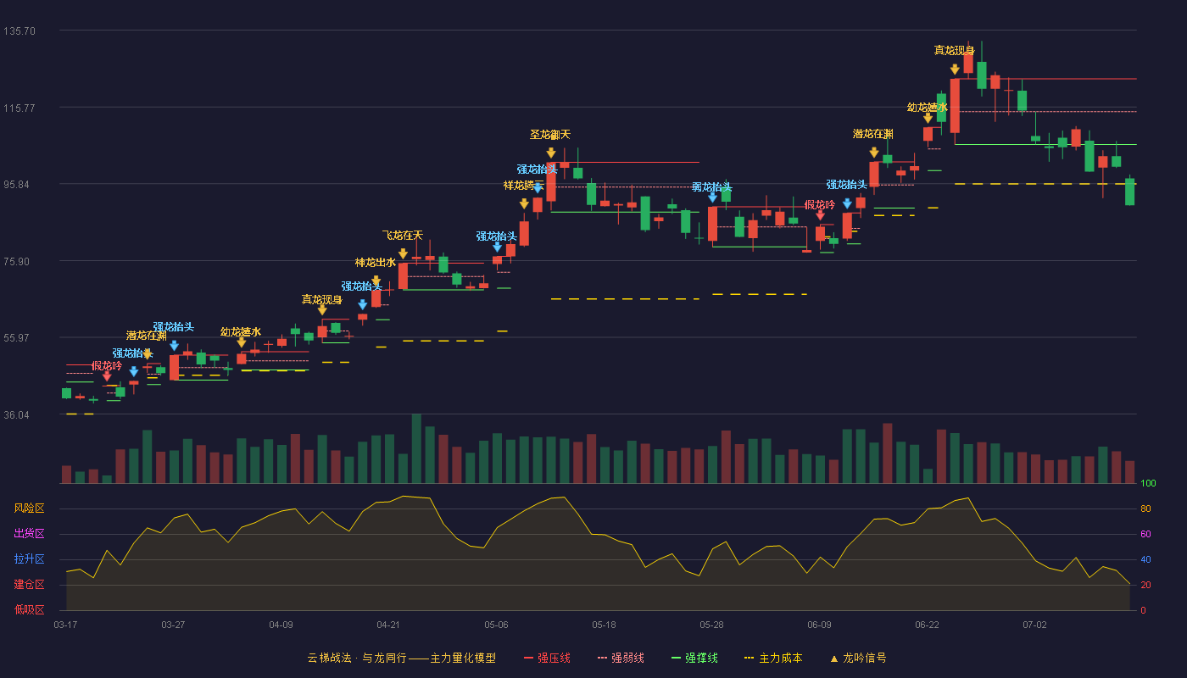The height and width of the screenshot is (678, 1187).
Task: Click the 飞龙在天 signal arrow
Action: tap(403, 253)
